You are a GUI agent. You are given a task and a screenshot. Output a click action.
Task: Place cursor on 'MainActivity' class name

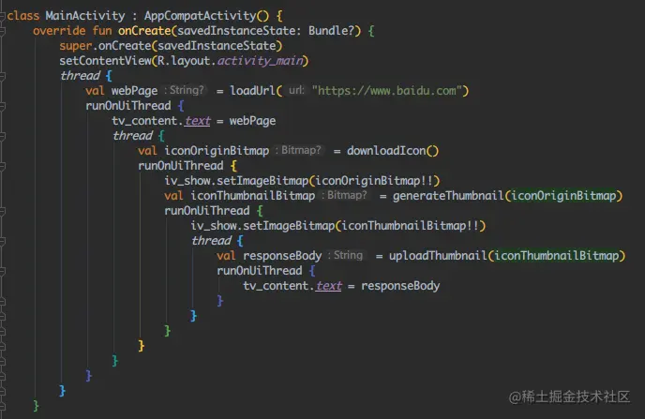coord(85,16)
